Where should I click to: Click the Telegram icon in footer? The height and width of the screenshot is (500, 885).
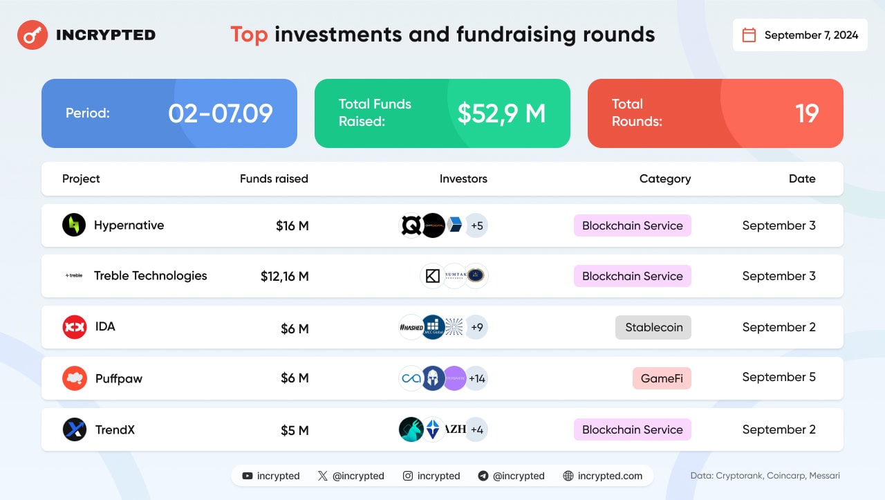(x=483, y=476)
